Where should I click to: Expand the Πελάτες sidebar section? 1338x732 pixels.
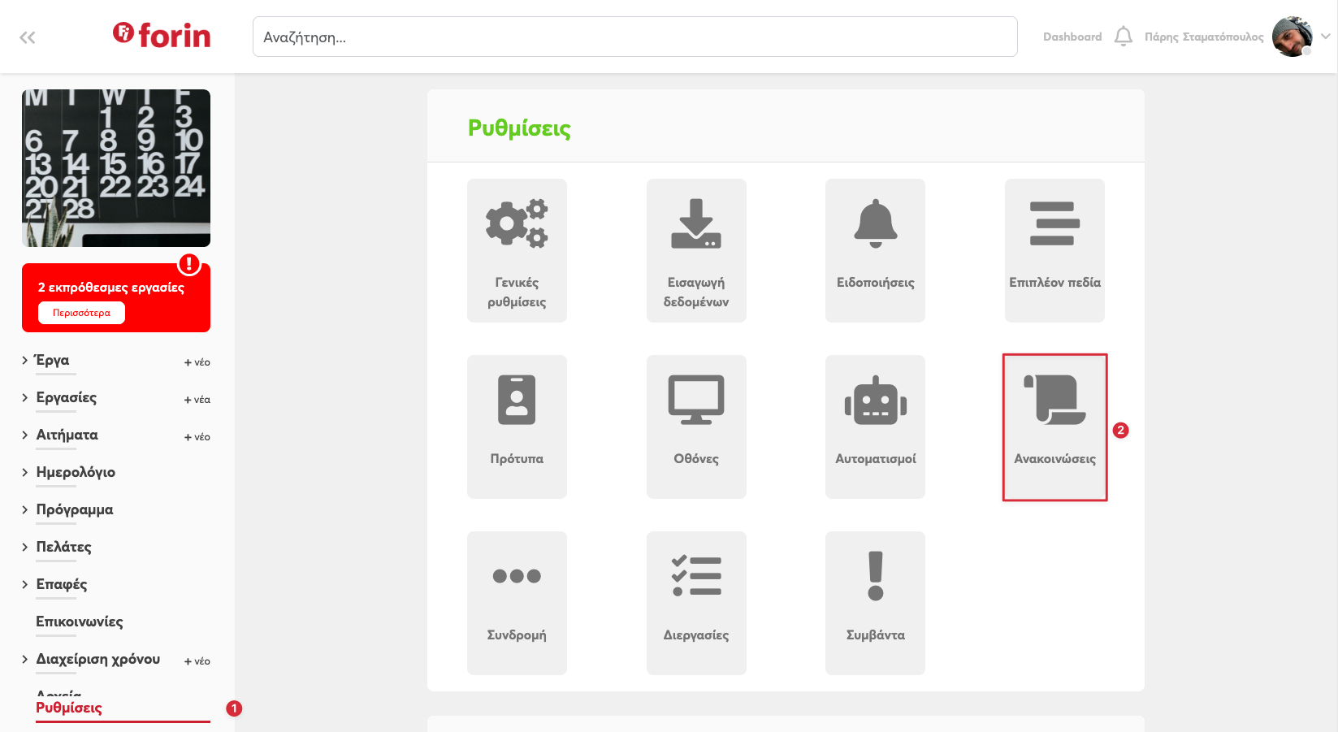[x=25, y=547]
